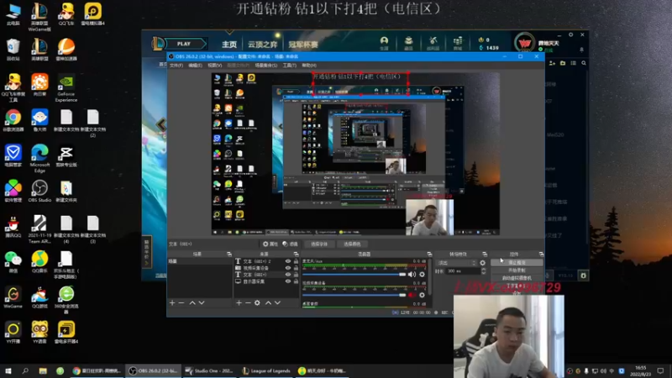Click the 选择字体 button
This screenshot has height=378, width=672.
319,244
